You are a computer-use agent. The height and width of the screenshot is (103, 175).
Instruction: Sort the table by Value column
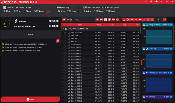[x=99, y=25]
